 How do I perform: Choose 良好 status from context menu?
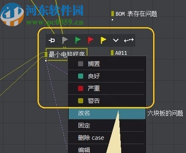[x=107, y=76]
